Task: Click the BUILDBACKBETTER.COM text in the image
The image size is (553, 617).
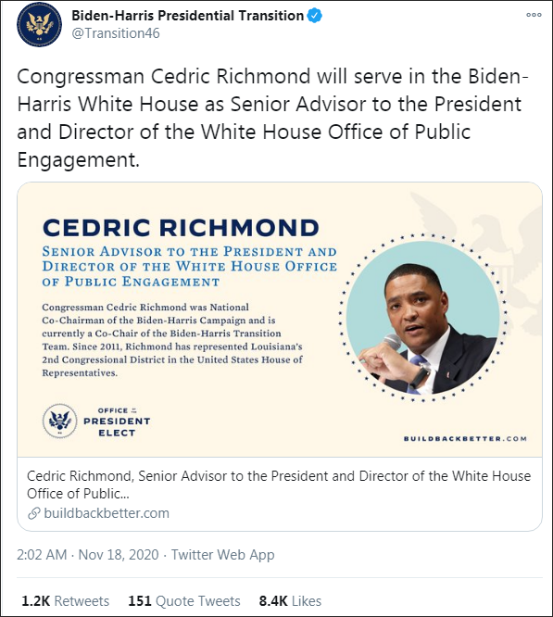Action: coord(465,439)
